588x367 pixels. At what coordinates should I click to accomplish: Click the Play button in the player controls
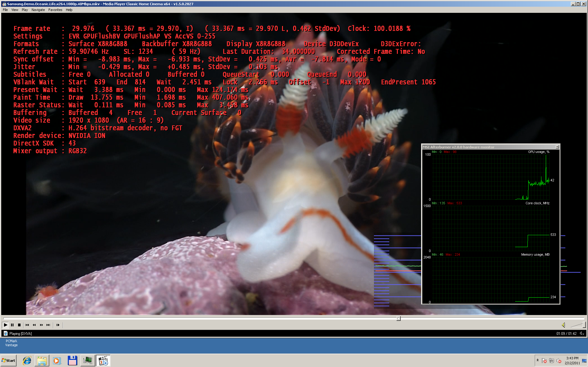coord(6,325)
